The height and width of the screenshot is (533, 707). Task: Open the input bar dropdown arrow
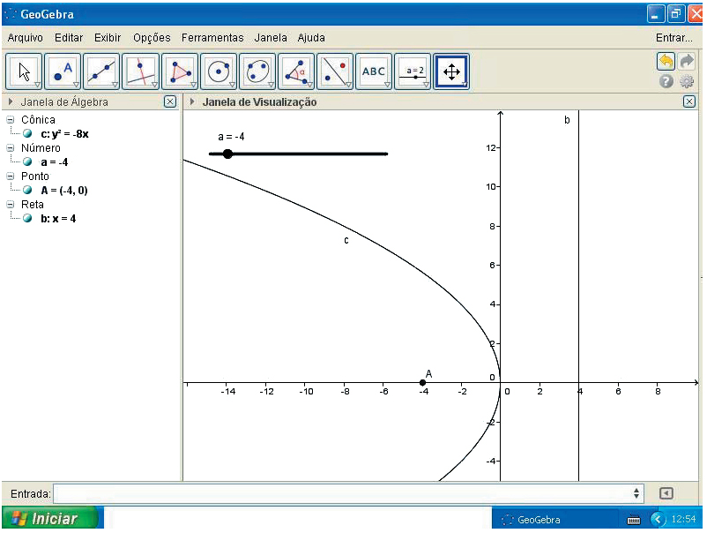click(636, 493)
